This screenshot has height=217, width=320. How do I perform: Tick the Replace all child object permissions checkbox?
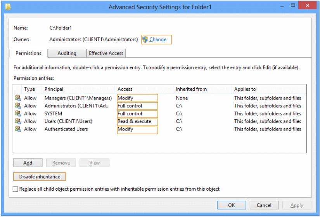(x=15, y=189)
